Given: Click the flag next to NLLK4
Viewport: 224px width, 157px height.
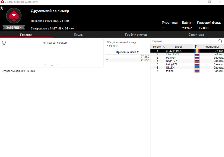Looking at the screenshot, I should coord(197,68).
